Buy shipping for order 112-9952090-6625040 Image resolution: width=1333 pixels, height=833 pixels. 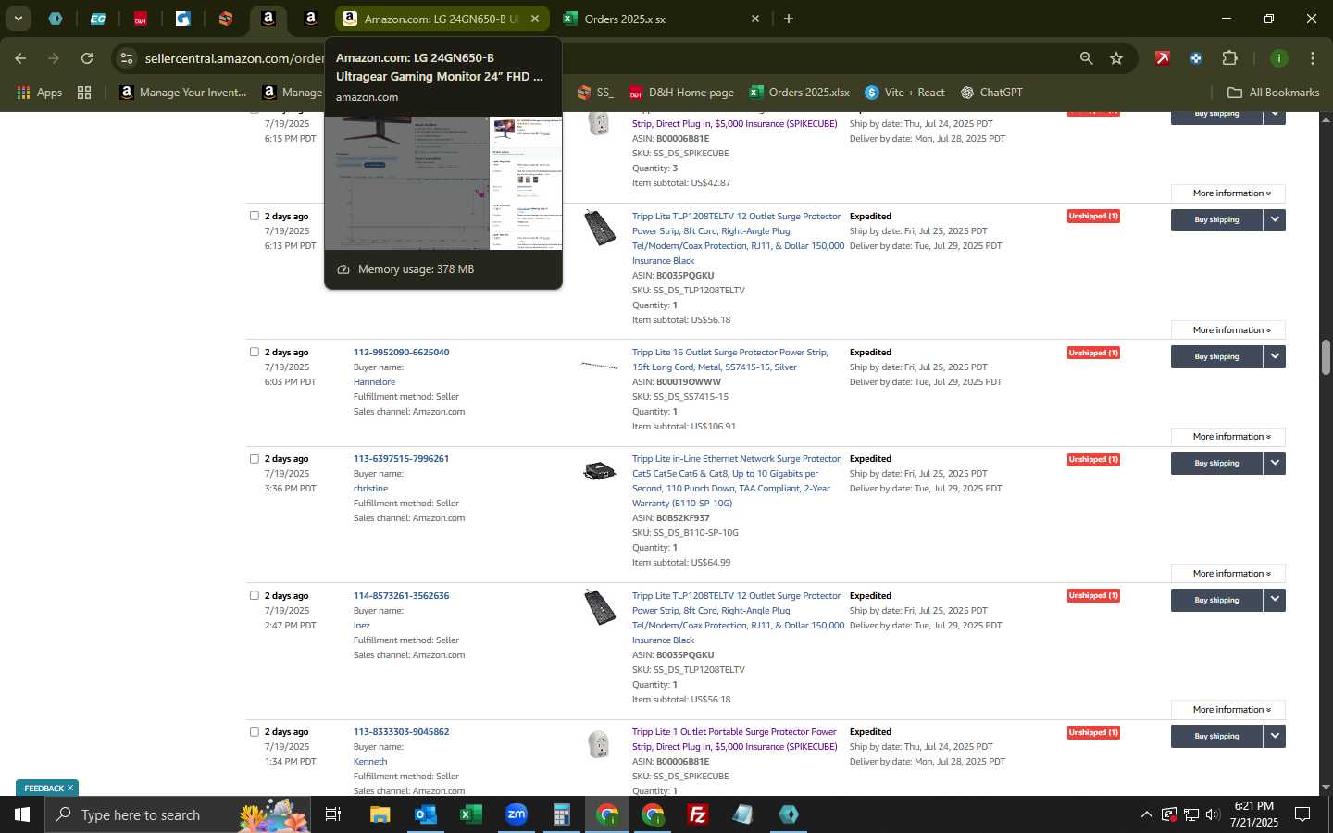pyautogui.click(x=1216, y=356)
